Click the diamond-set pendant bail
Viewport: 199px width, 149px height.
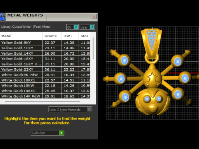[152, 43]
